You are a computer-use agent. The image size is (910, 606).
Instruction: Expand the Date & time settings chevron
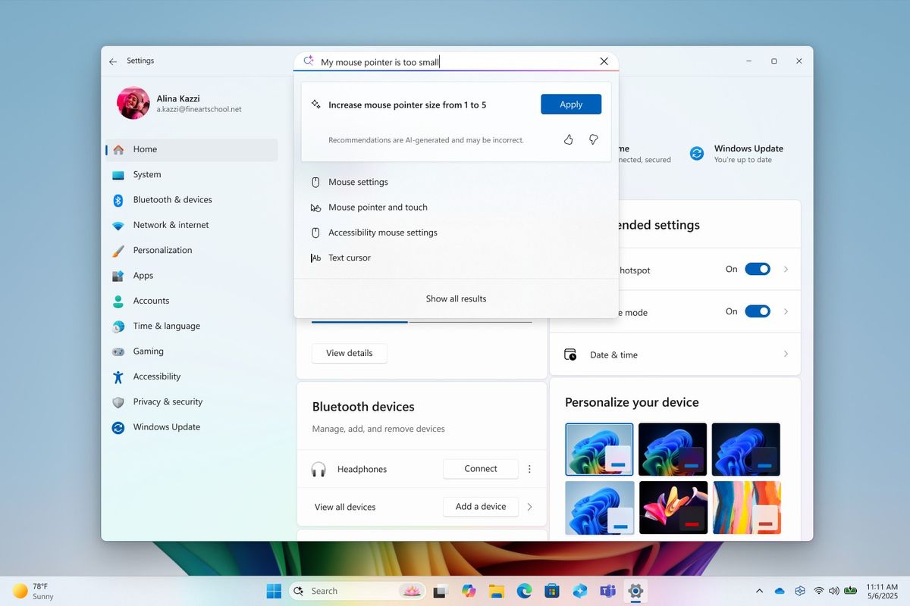786,354
